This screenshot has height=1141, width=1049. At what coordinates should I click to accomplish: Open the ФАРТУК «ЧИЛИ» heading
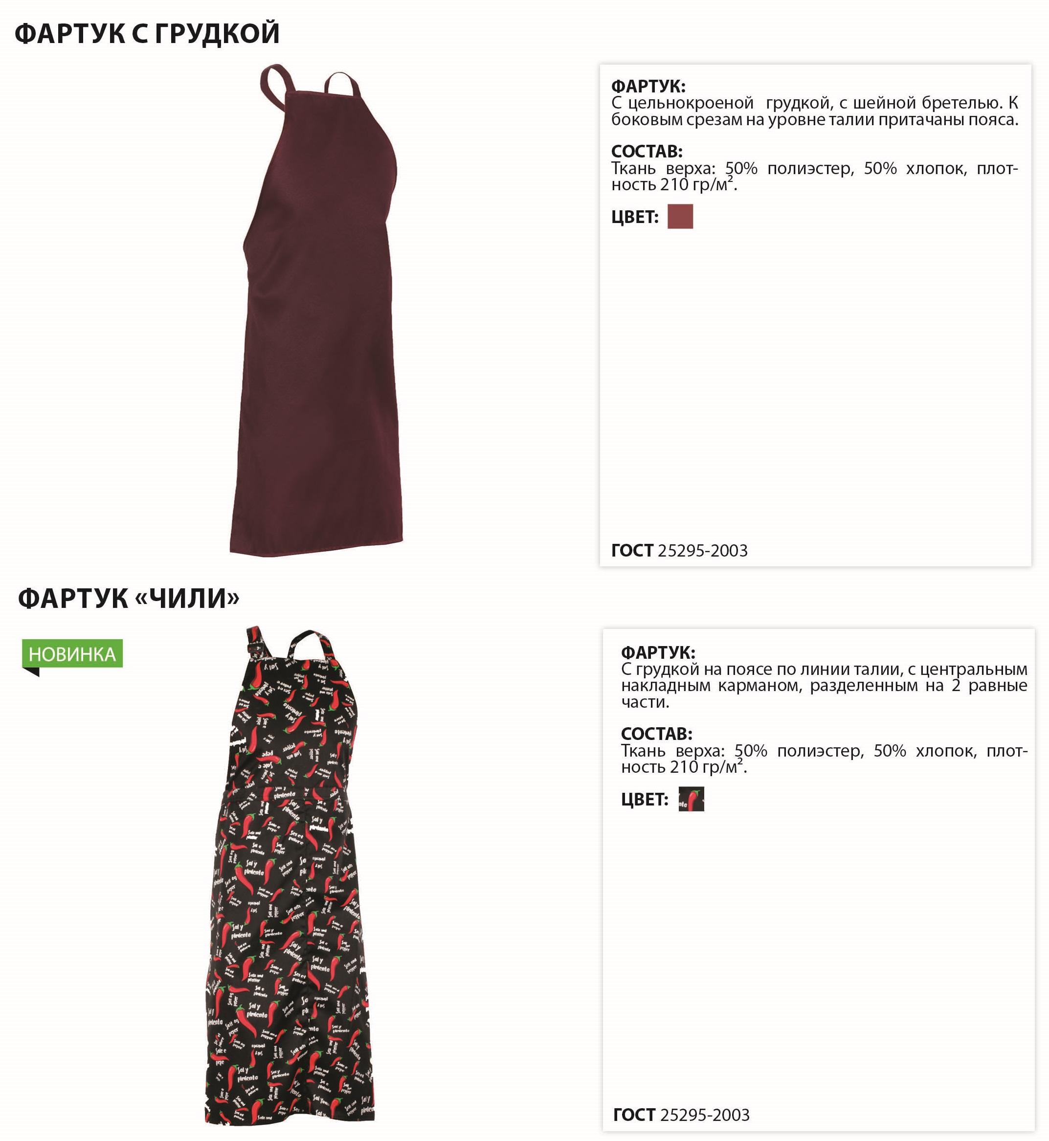pos(129,598)
